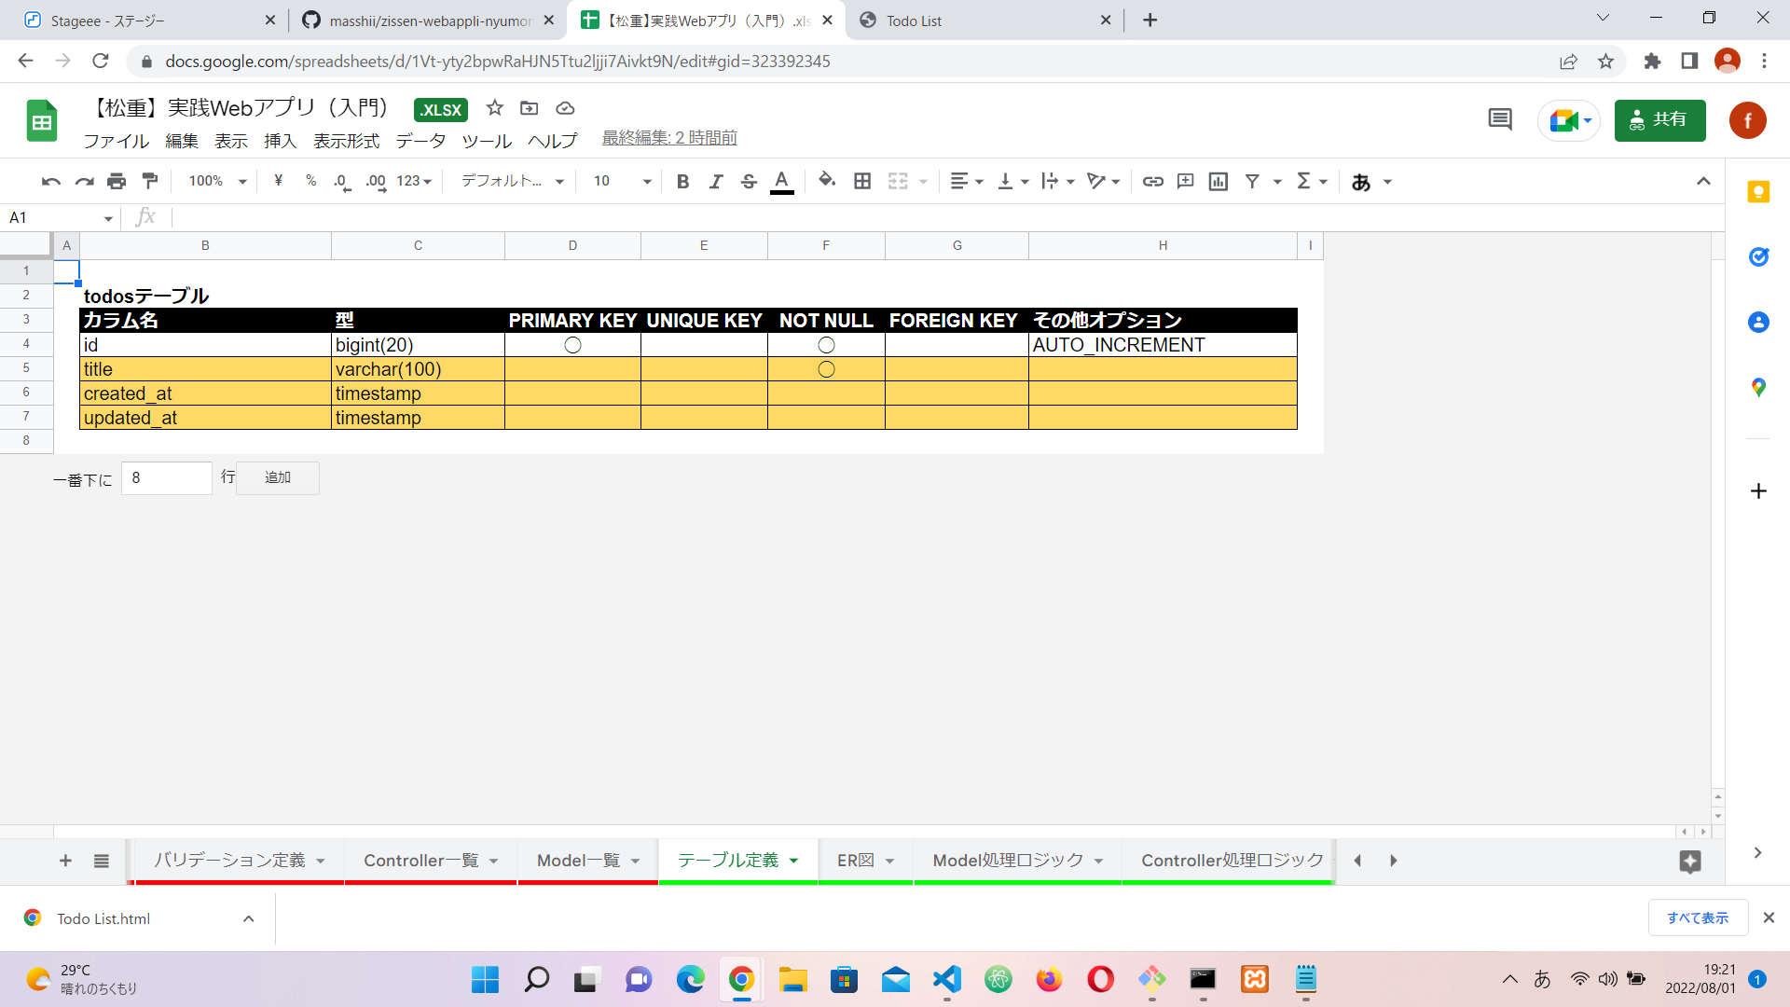Select the text color swatch
This screenshot has height=1007, width=1790.
pos(782,181)
